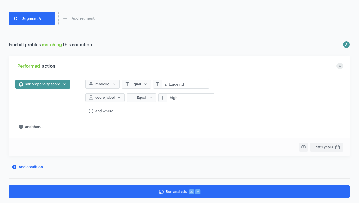Click the gray 'A' badge in condition card

click(339, 66)
